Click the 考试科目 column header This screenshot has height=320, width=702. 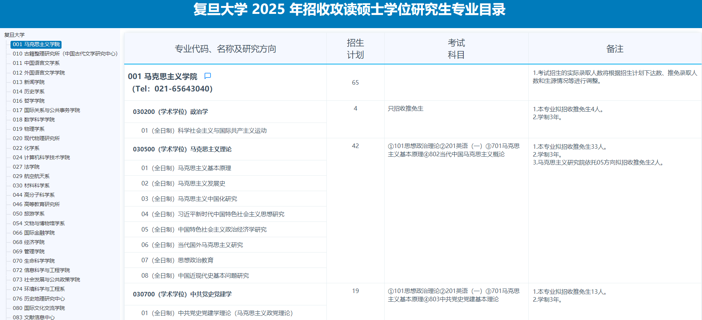(456, 49)
